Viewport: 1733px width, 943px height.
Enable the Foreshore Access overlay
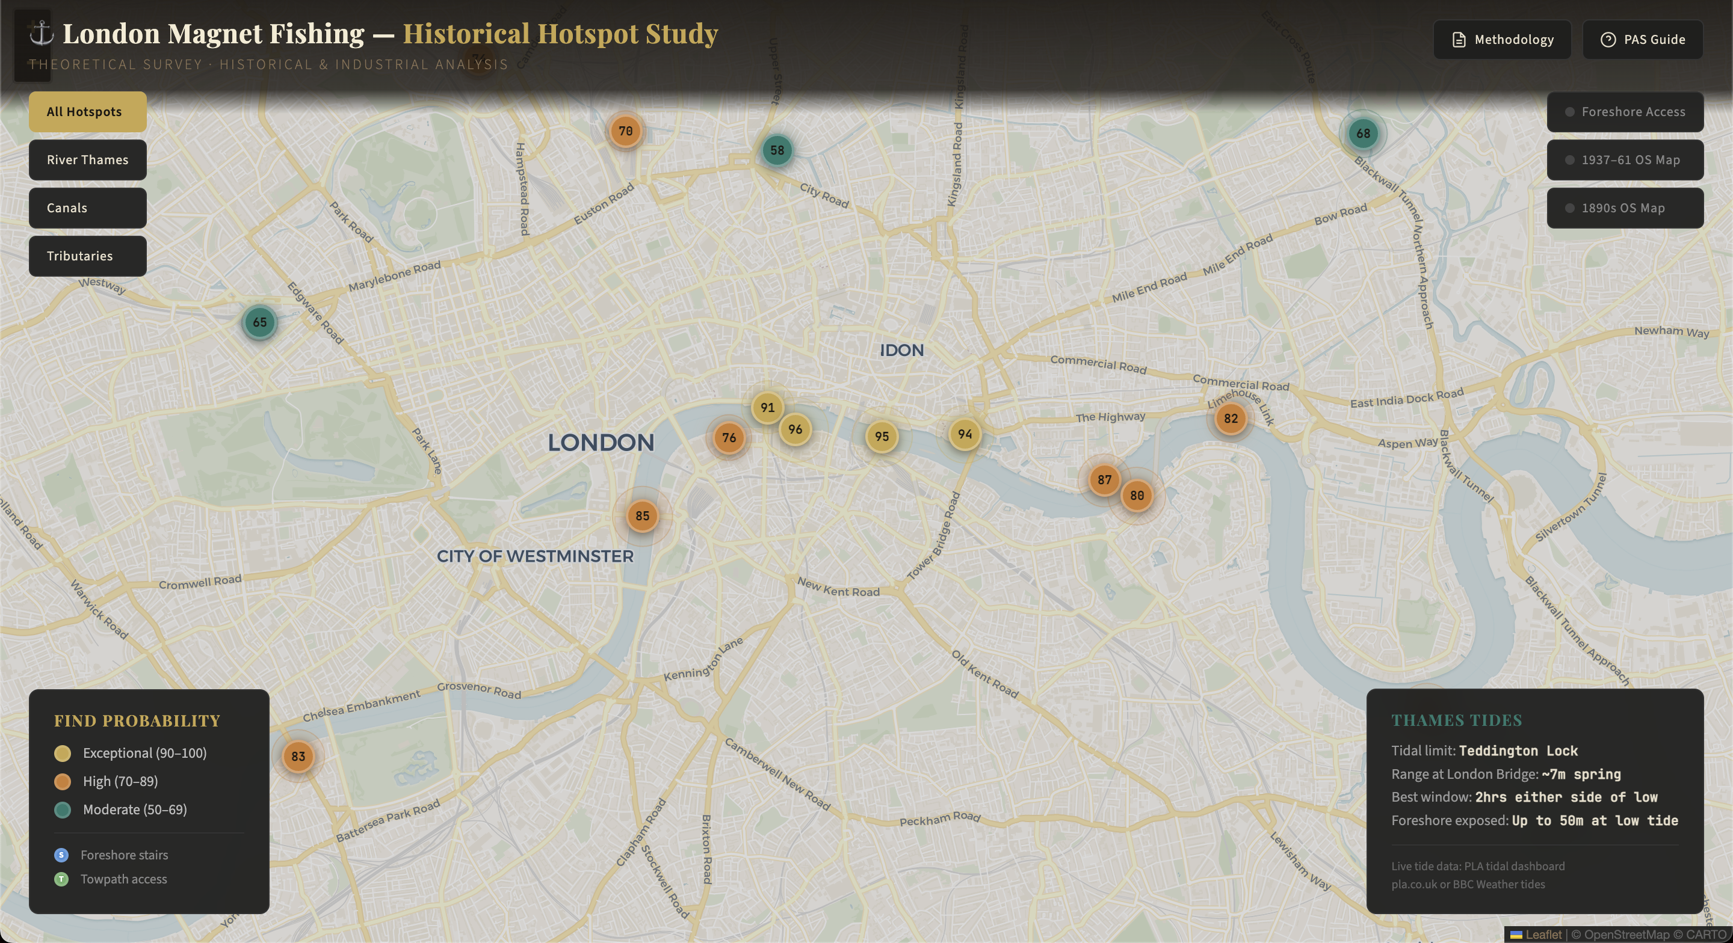[x=1625, y=112]
